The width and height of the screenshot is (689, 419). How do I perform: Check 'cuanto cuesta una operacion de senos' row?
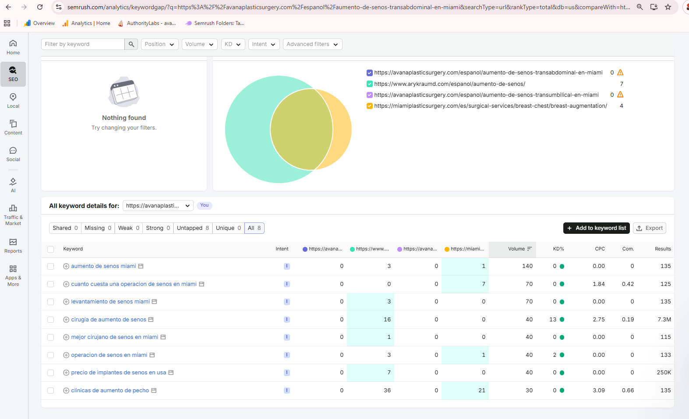coord(51,284)
